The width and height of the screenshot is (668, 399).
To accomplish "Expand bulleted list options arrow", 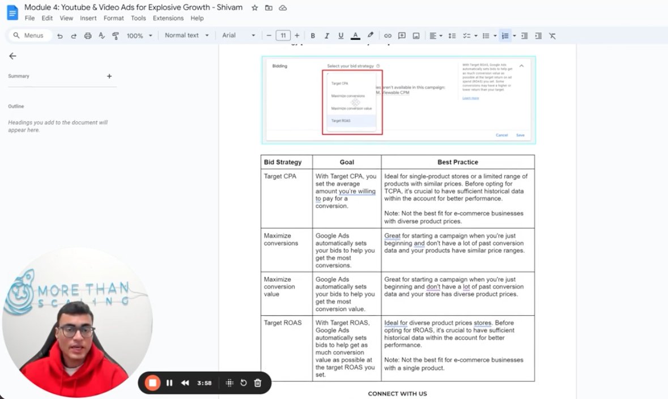I will (495, 36).
